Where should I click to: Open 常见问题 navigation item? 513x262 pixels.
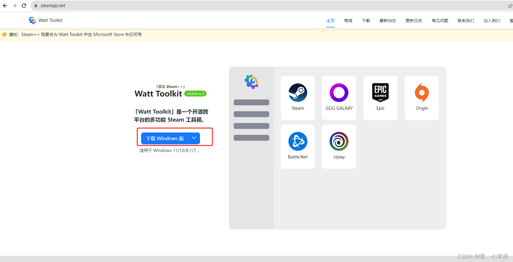coord(440,21)
